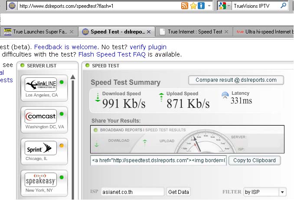Screen dimensions: 294x200
Task: Choose the Speakeasy New York server
Action: click(44, 183)
